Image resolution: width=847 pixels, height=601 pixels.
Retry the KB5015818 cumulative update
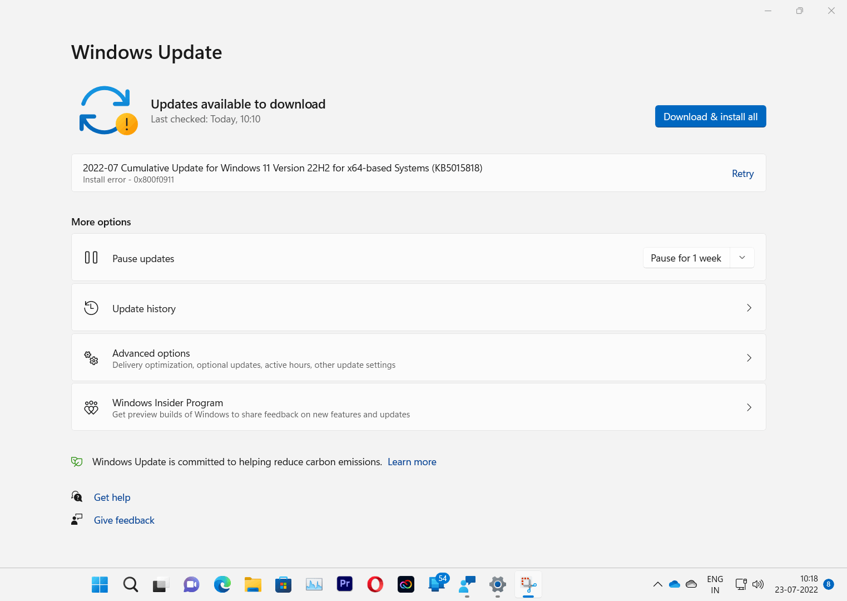coord(742,174)
